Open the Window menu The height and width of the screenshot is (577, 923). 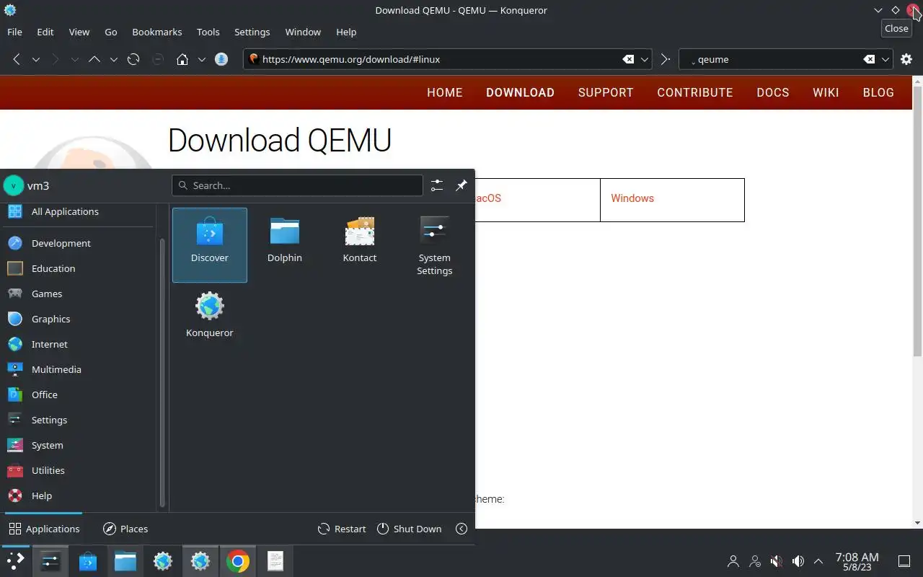coord(303,32)
